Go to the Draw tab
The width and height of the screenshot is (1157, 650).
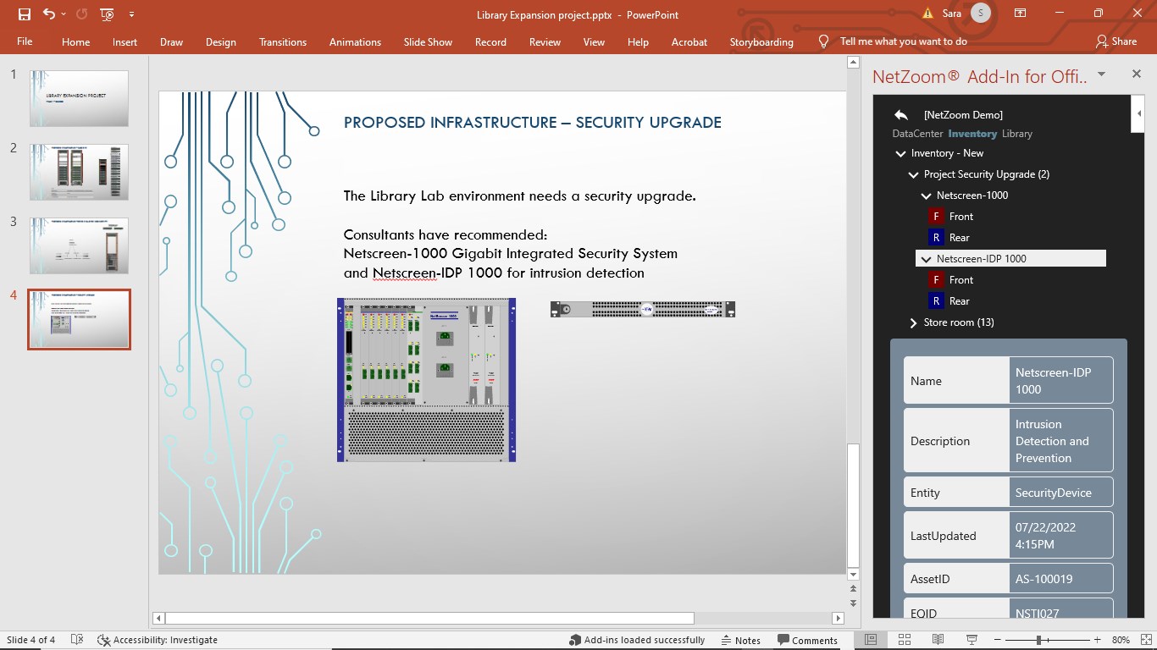click(x=171, y=41)
